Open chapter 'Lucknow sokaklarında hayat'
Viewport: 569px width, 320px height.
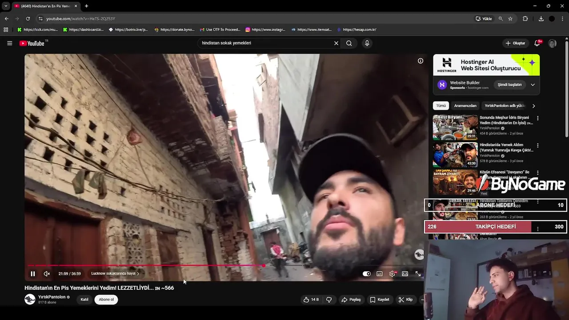(x=115, y=274)
